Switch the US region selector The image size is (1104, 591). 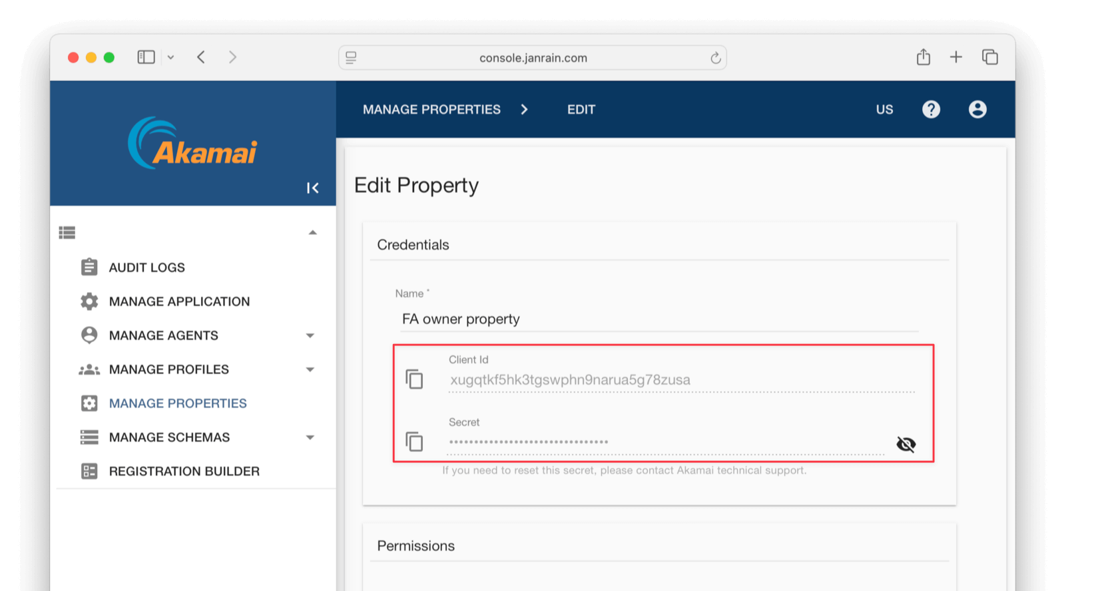(884, 109)
